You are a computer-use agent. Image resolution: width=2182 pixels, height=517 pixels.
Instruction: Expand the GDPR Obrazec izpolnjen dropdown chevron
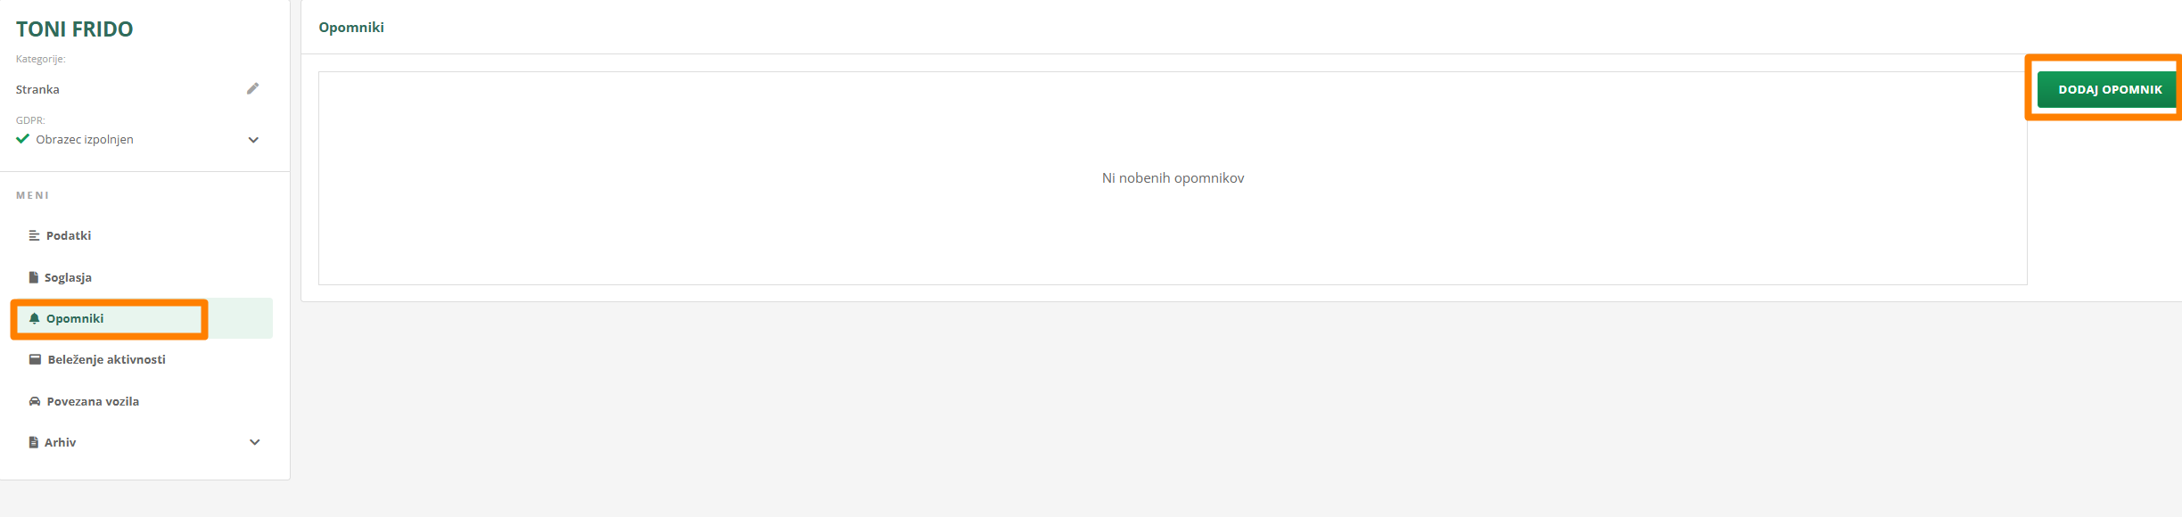coord(253,140)
